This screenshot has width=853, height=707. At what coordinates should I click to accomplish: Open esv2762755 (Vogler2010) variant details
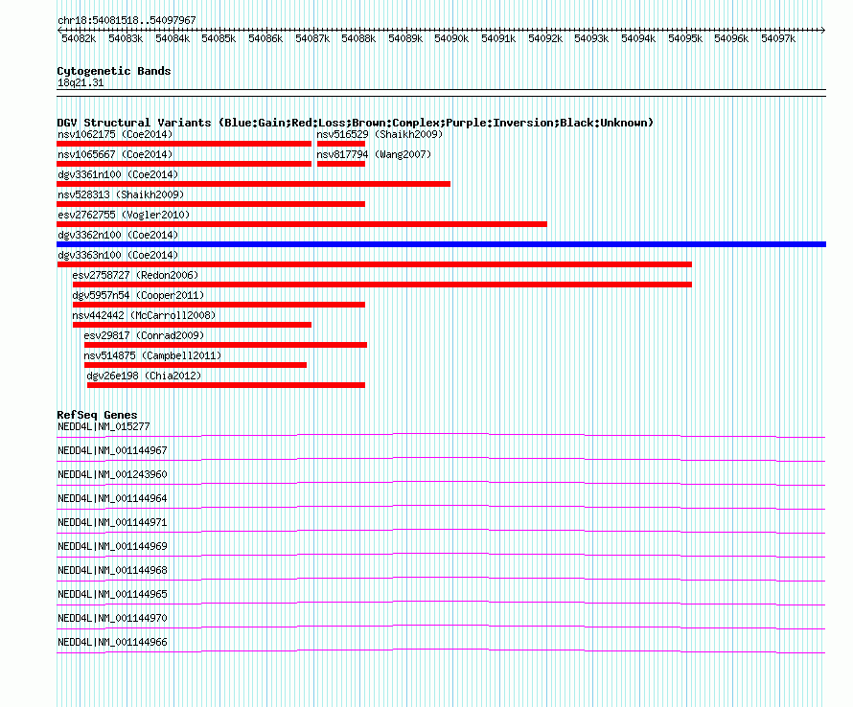124,215
